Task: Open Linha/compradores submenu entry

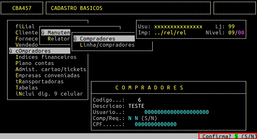Action: coord(107,45)
